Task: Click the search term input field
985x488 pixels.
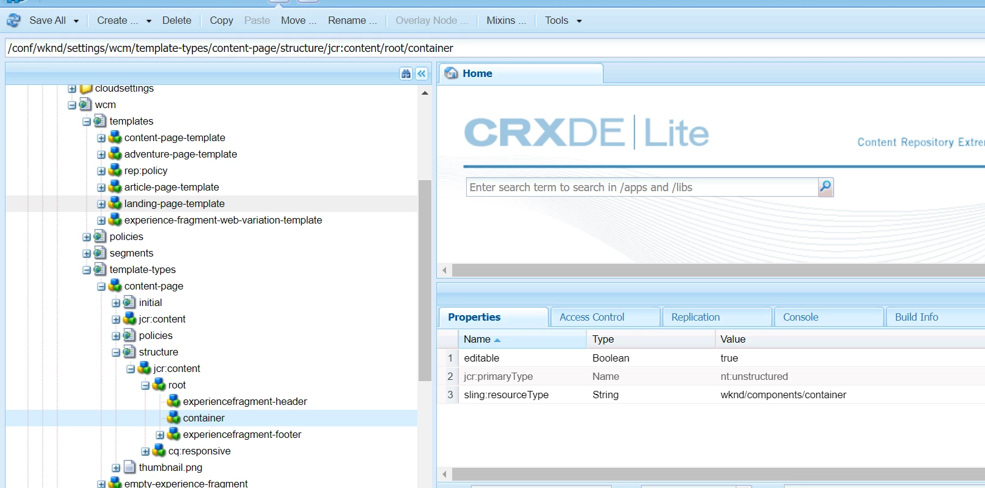Action: pyautogui.click(x=642, y=187)
